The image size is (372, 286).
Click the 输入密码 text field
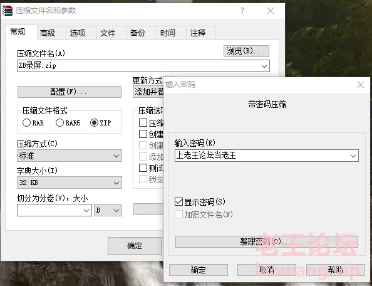tap(267, 156)
